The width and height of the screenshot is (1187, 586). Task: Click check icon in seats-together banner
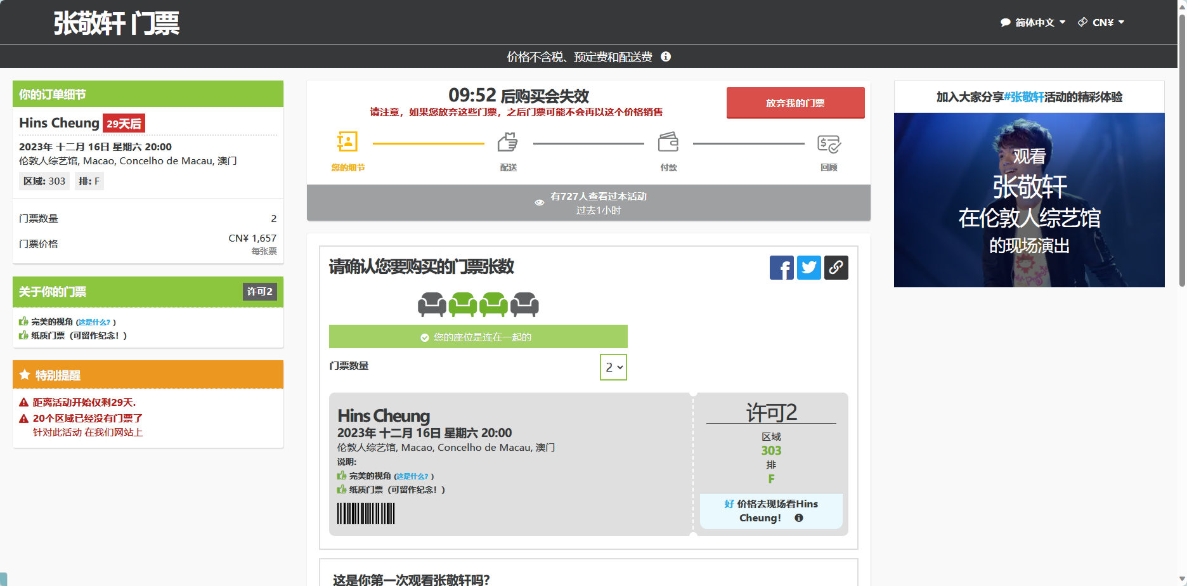(x=425, y=337)
